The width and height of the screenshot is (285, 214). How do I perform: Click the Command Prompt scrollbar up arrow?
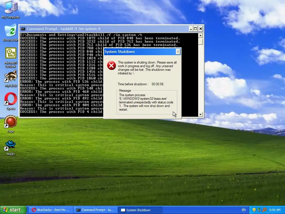click(x=200, y=35)
